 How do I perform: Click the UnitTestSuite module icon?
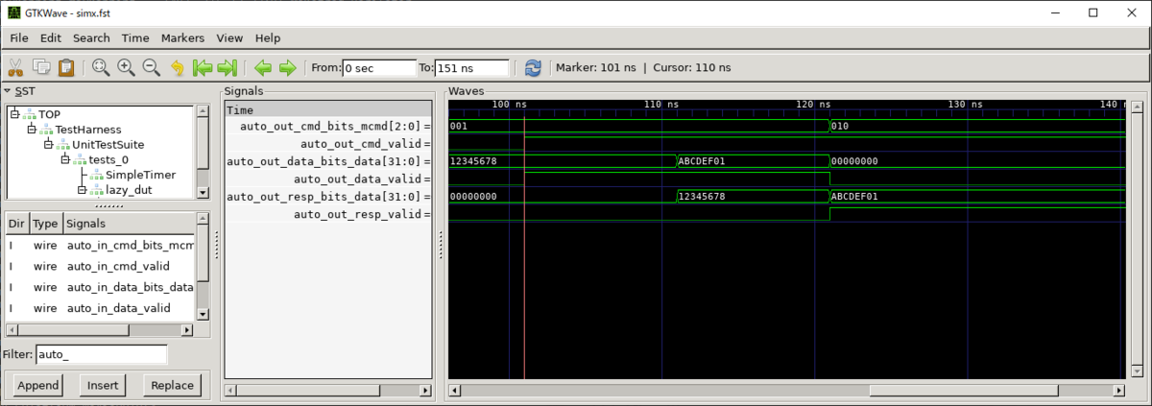(63, 144)
